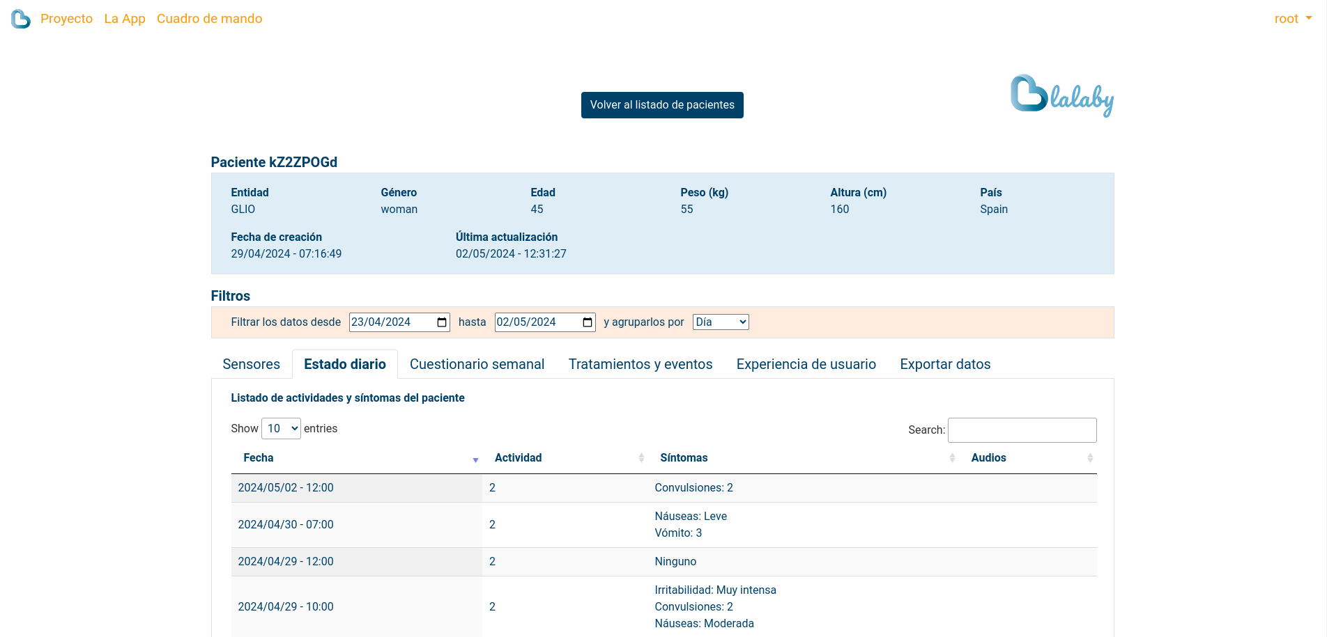Viewport: 1327px width, 637px height.
Task: Open the Cuestionario semanal tab
Action: point(477,364)
